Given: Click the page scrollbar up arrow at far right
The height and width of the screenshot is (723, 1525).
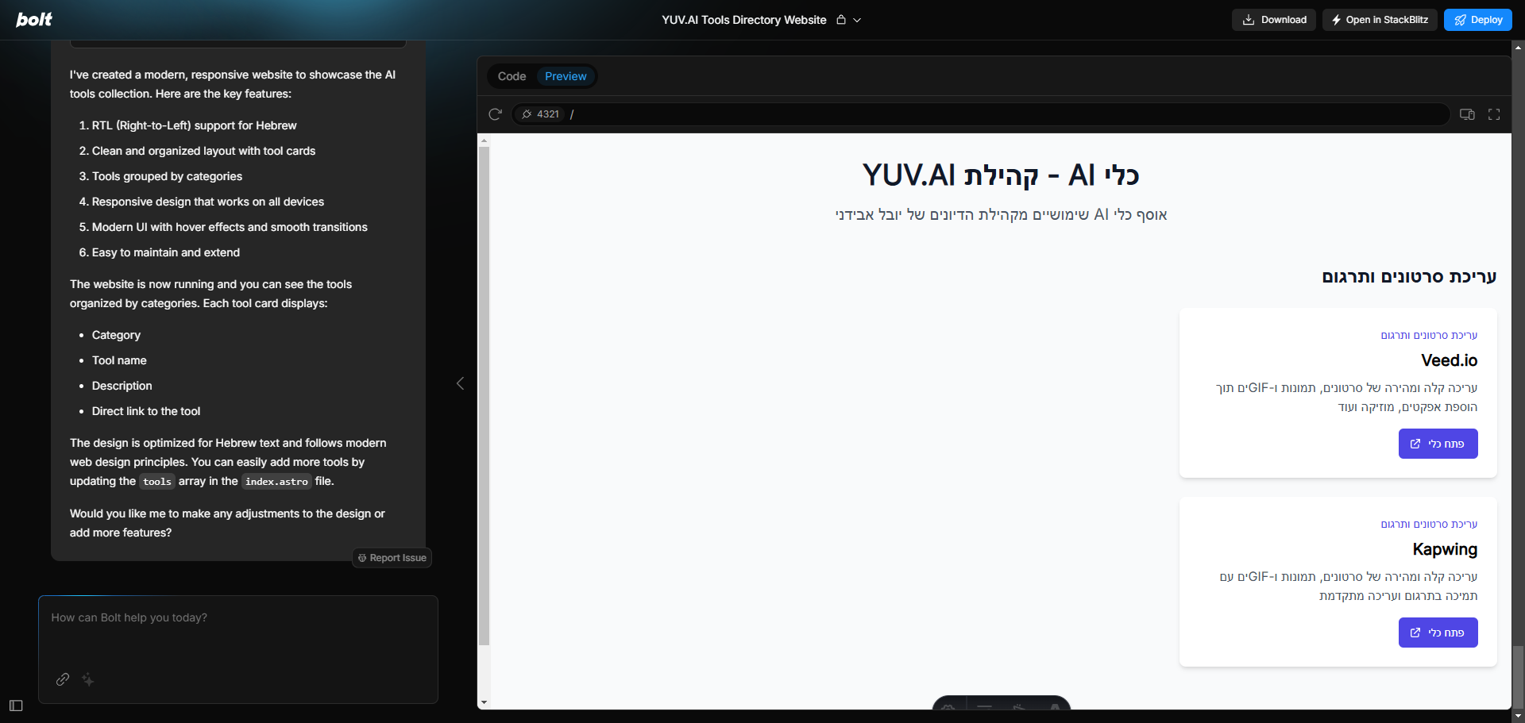Looking at the screenshot, I should pyautogui.click(x=1519, y=48).
